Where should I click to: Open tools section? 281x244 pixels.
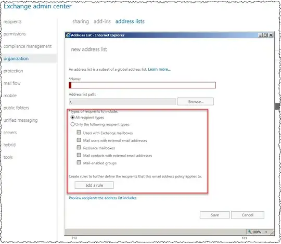coord(8,157)
